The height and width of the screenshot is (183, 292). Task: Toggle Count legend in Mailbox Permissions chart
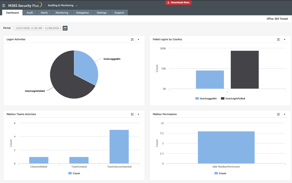(x=220, y=173)
